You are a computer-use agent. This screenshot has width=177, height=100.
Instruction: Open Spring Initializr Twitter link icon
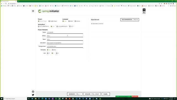coord(33,95)
